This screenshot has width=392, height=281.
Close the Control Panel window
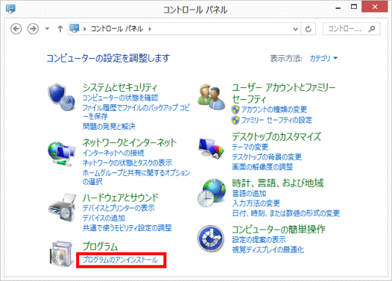[x=374, y=7]
